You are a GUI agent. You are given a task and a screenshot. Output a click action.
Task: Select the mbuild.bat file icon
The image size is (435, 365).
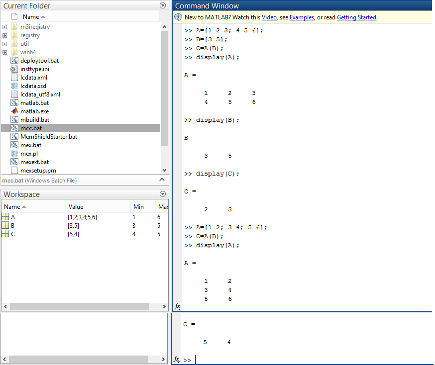pos(14,120)
